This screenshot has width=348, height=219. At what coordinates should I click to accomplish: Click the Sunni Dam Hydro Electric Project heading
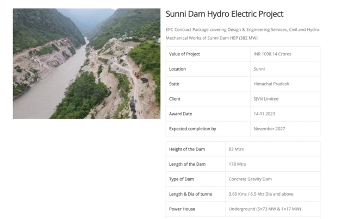pos(224,14)
